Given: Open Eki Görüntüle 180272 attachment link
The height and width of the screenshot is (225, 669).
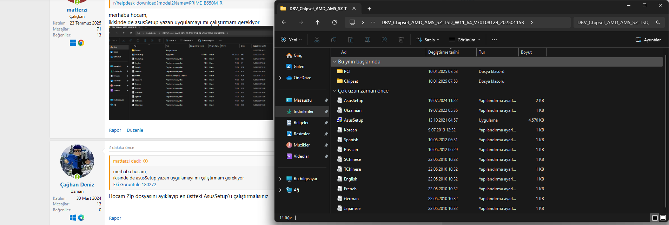Looking at the screenshot, I should point(134,184).
